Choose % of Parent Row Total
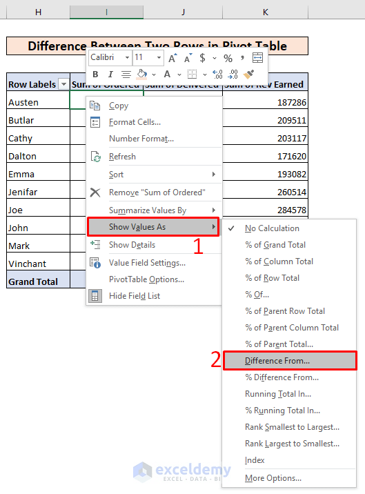This screenshot has height=494, width=365. tap(289, 311)
